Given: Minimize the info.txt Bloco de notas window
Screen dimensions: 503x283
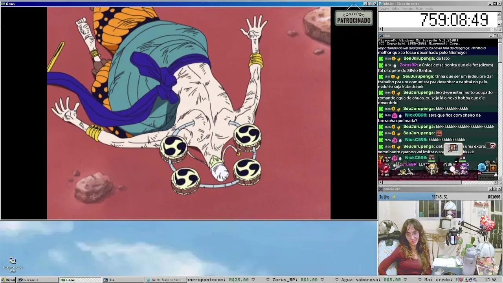Looking at the screenshot, I should [491, 4].
